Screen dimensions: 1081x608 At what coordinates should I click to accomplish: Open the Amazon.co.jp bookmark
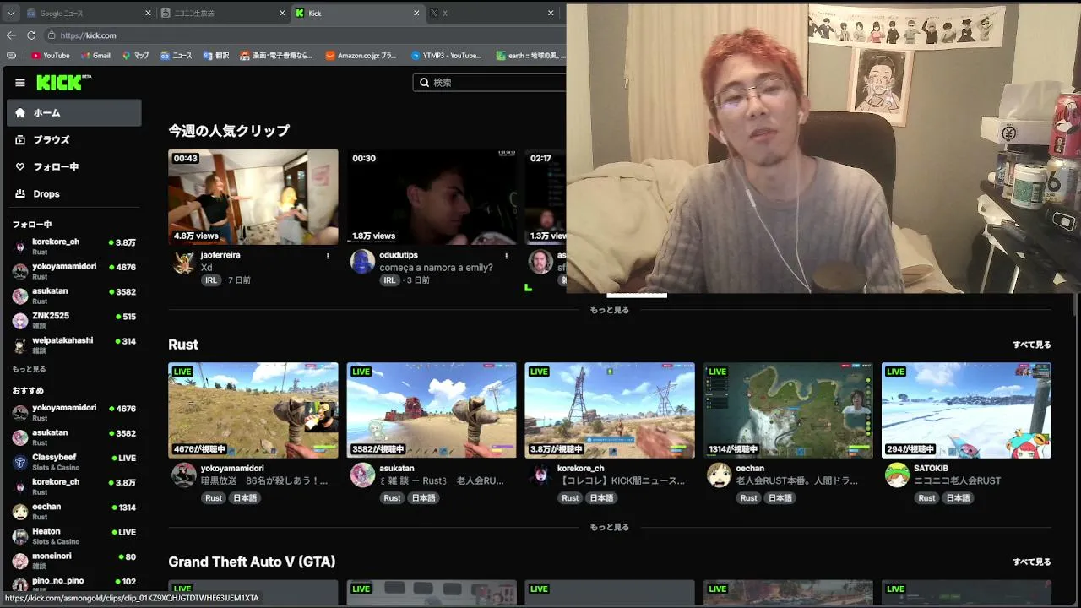coord(361,56)
